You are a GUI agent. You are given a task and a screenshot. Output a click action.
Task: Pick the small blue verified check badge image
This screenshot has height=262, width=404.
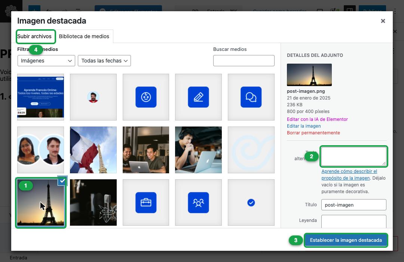(x=251, y=202)
